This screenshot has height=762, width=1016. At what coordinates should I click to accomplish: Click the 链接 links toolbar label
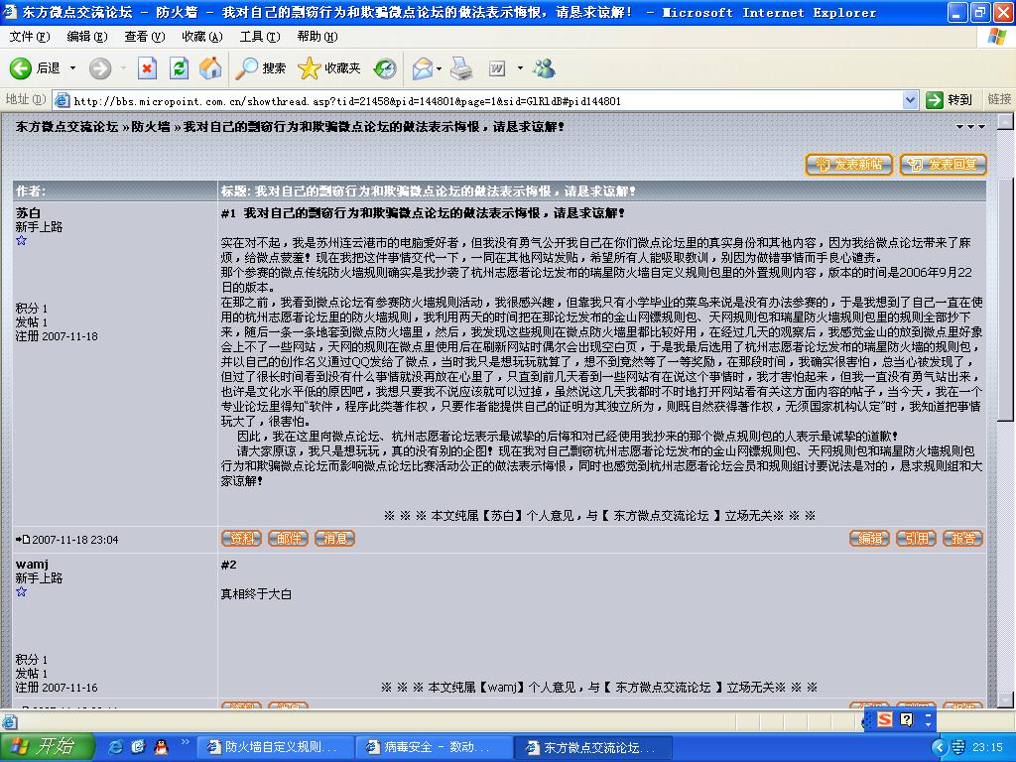998,99
